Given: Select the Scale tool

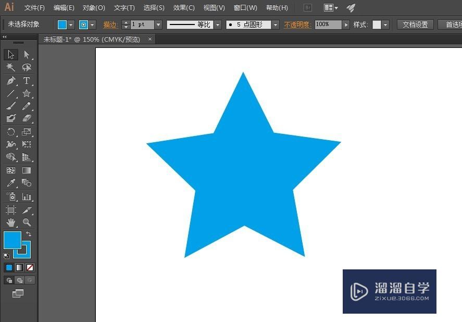Looking at the screenshot, I should pyautogui.click(x=27, y=131).
